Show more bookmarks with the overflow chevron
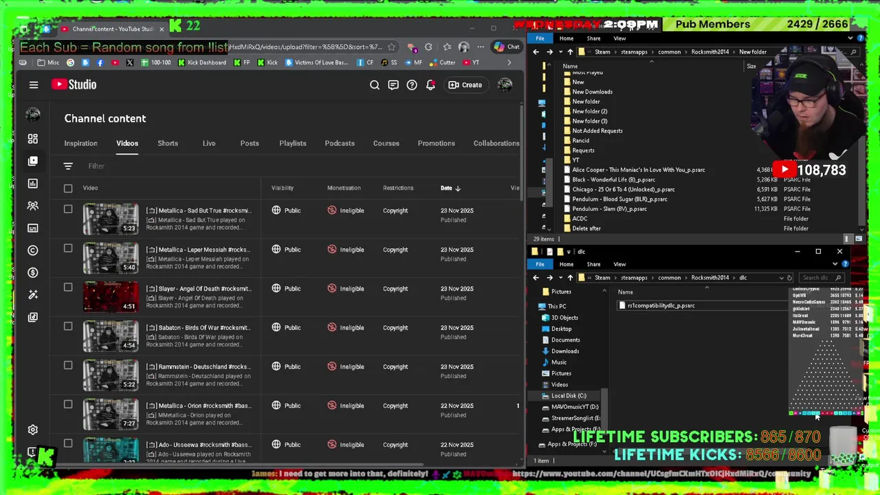Image resolution: width=880 pixels, height=495 pixels. point(509,63)
